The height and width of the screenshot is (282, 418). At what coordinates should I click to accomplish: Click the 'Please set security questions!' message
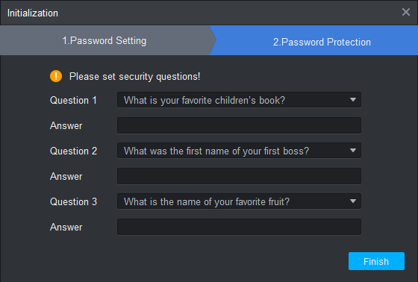(134, 77)
